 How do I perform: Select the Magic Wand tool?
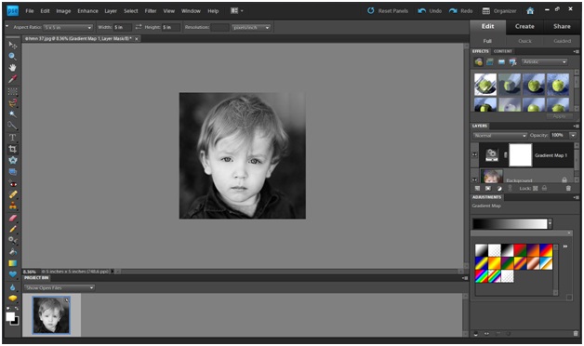pos(13,114)
